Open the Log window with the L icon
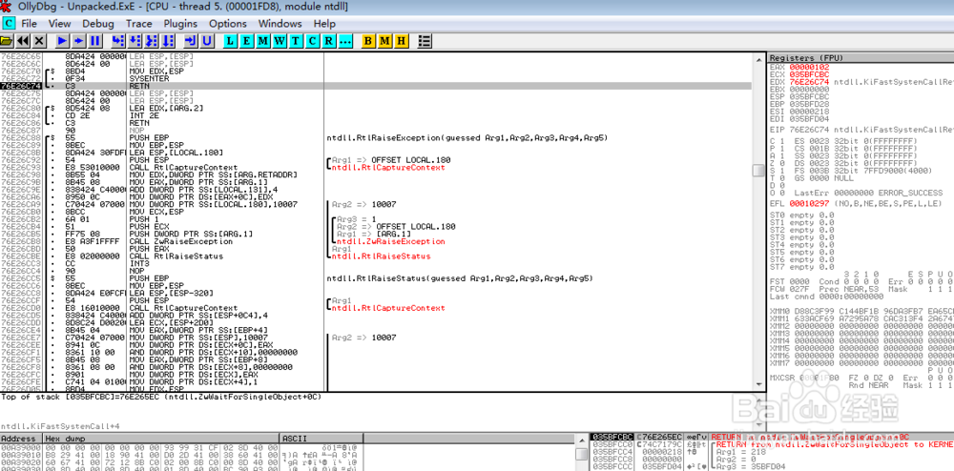 (x=230, y=41)
